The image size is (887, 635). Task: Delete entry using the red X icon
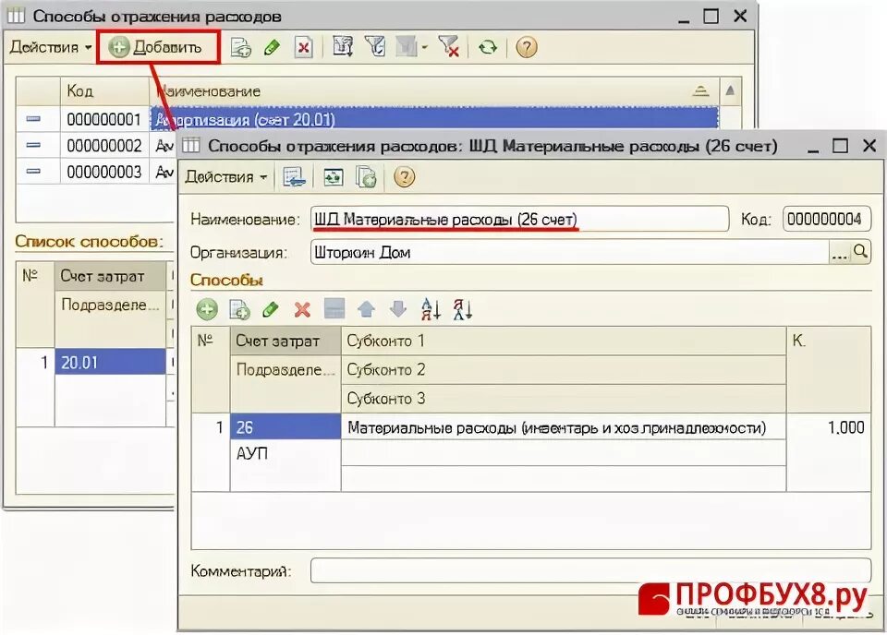tap(303, 46)
